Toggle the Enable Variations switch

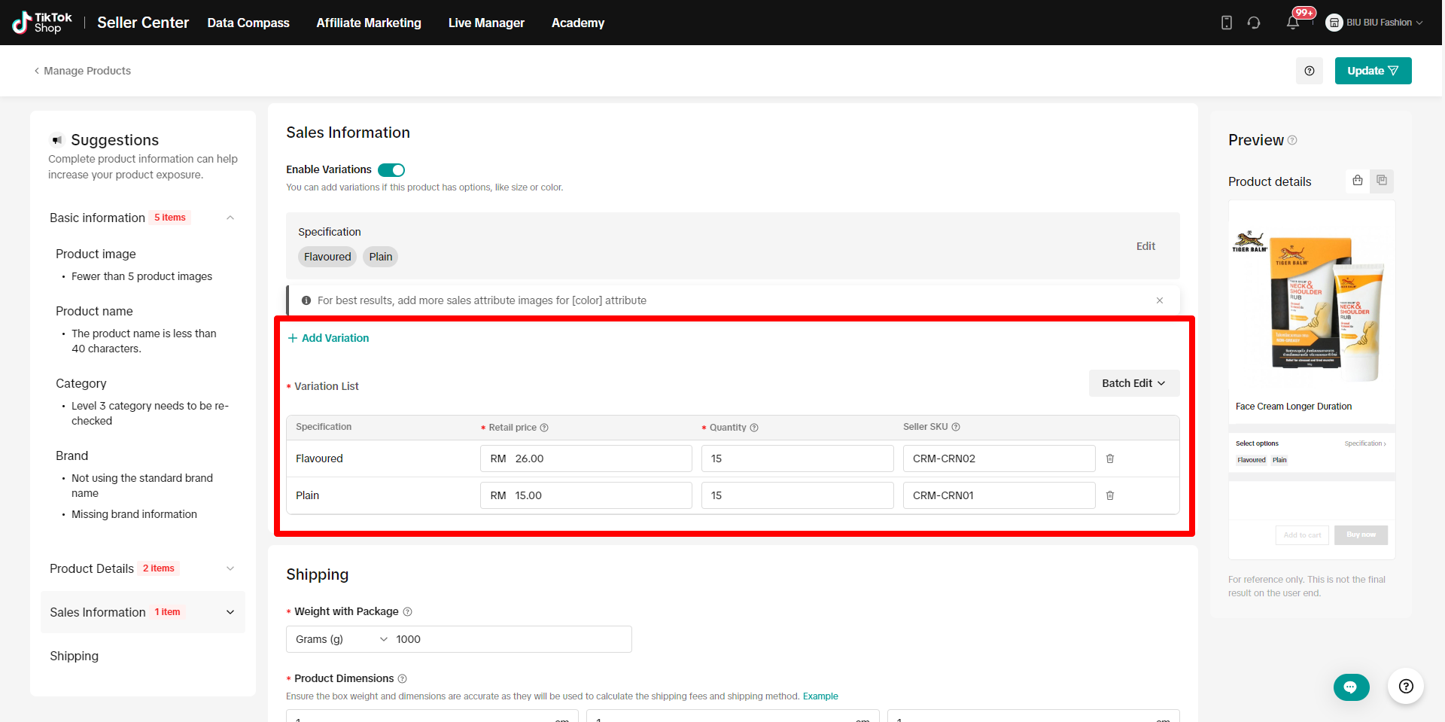click(x=391, y=170)
